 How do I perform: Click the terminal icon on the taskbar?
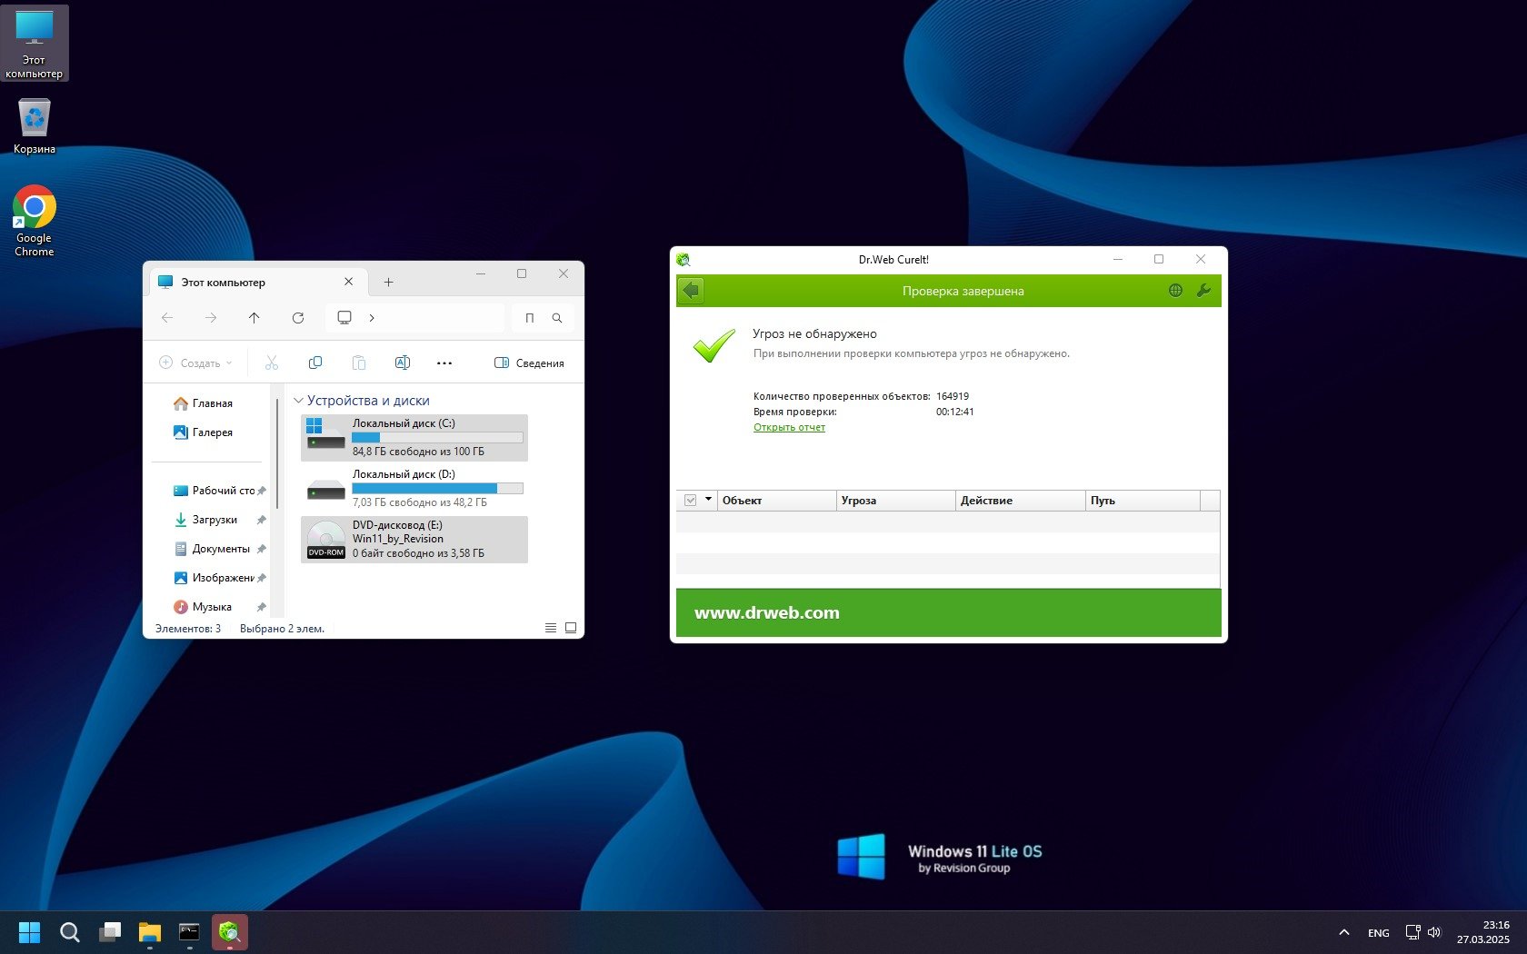point(189,932)
